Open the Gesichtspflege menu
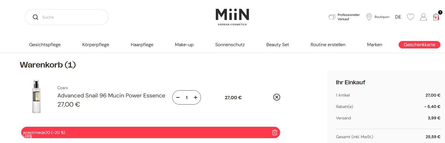Image resolution: width=445 pixels, height=143 pixels. 45,45
